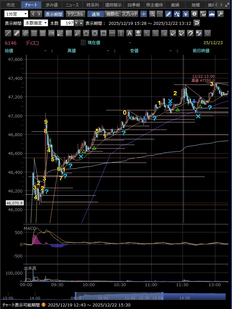Switch to the 四季報 tab

click(x=134, y=5)
